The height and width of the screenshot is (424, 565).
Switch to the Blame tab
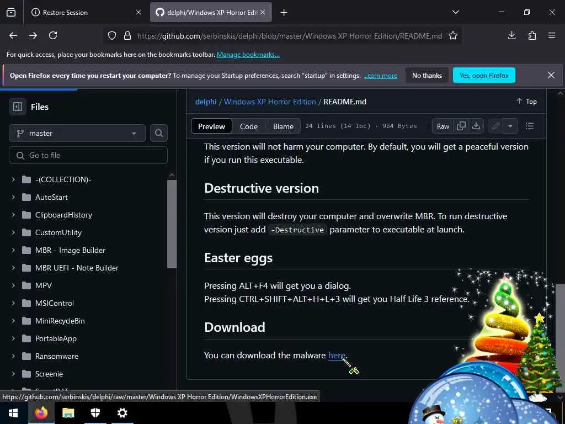click(283, 126)
